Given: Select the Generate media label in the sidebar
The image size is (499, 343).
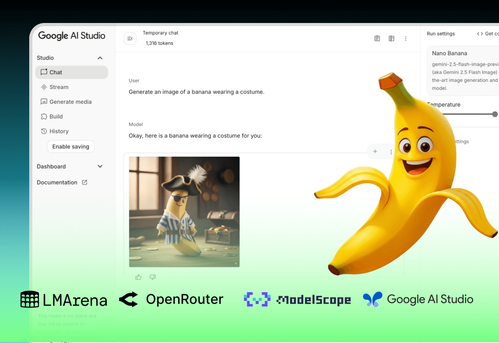Looking at the screenshot, I should (x=71, y=102).
